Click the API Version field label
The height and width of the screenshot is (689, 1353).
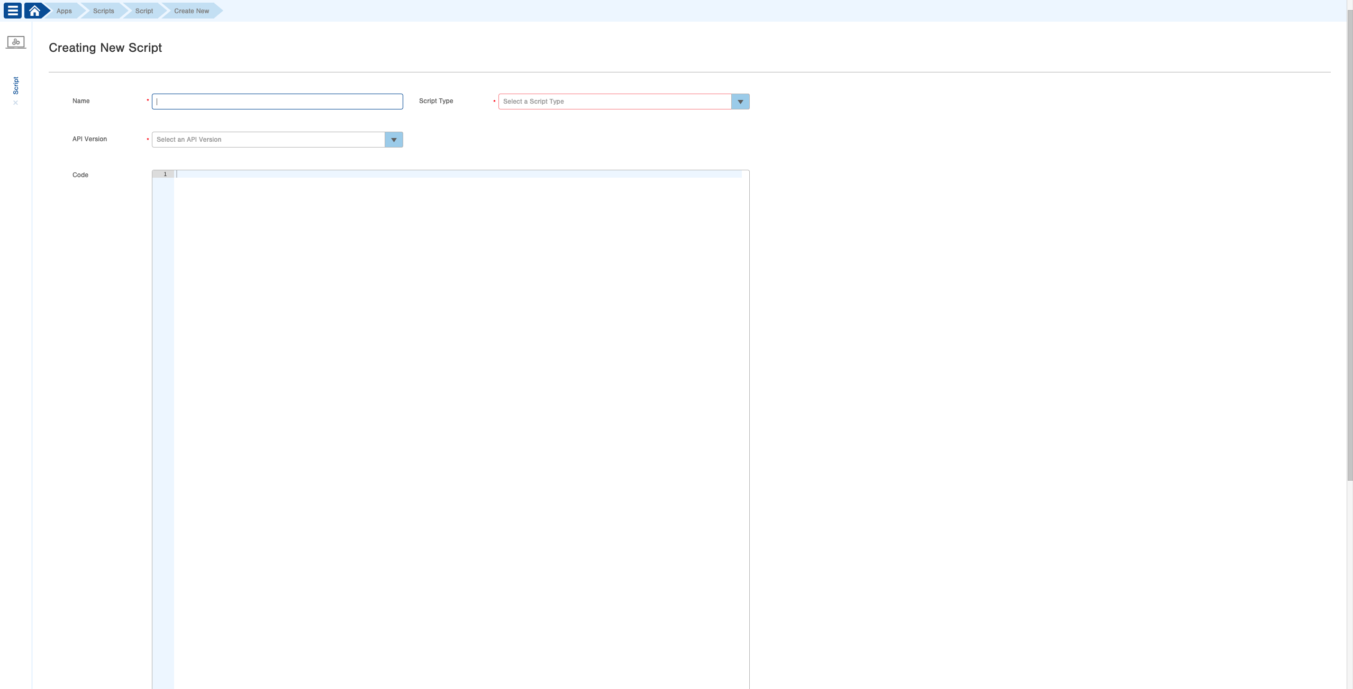89,139
